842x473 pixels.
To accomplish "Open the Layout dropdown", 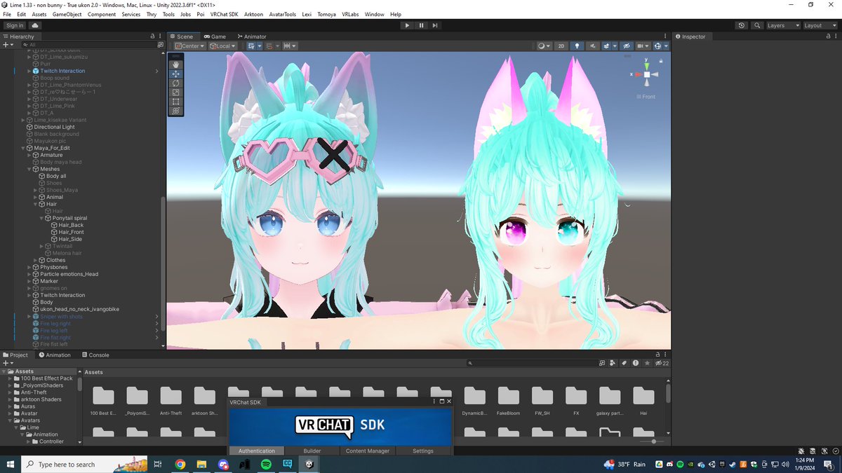I will [820, 25].
